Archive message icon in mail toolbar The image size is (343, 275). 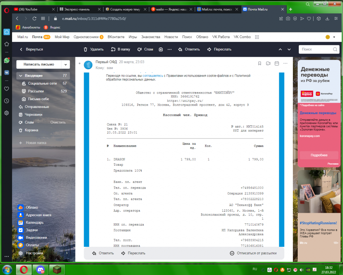coord(161,49)
